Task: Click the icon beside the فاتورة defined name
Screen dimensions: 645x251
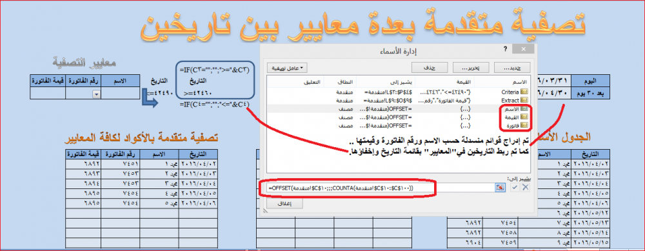Action: point(524,125)
